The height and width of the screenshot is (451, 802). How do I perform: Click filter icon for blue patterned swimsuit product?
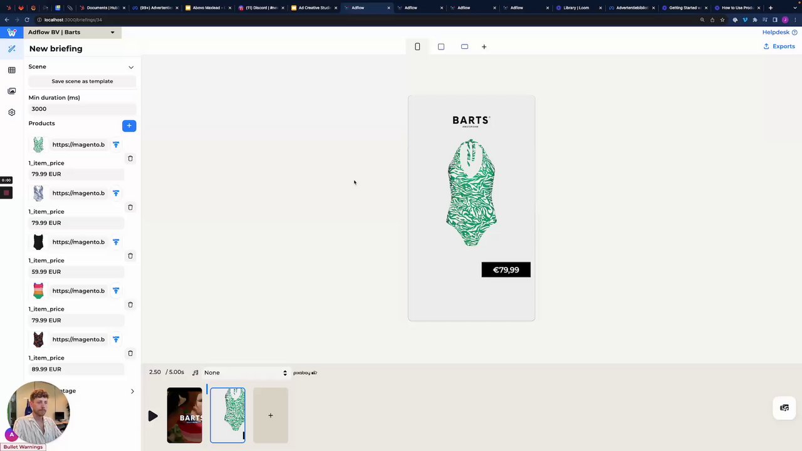(116, 194)
